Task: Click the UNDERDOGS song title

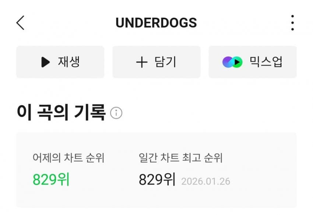Action: click(x=156, y=23)
